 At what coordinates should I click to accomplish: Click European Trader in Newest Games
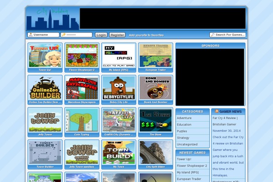[x=189, y=179]
